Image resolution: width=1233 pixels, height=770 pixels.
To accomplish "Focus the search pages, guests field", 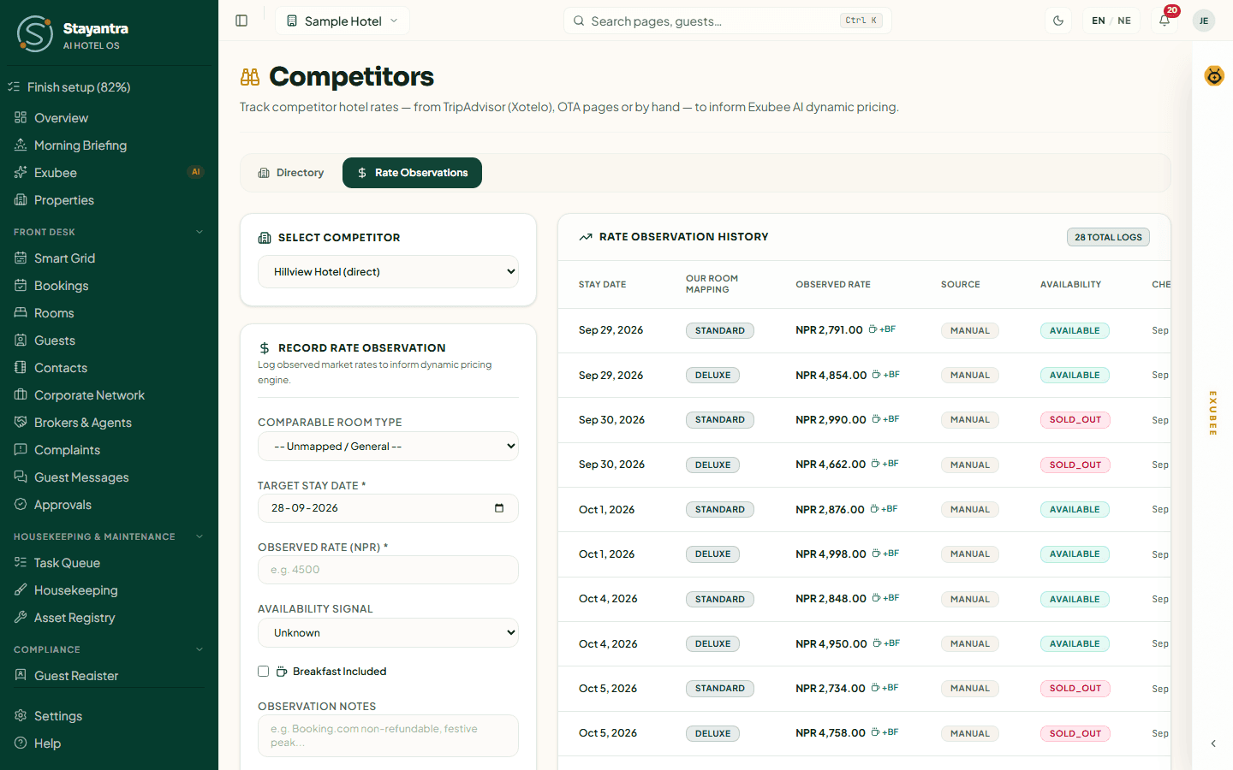I will tap(728, 21).
